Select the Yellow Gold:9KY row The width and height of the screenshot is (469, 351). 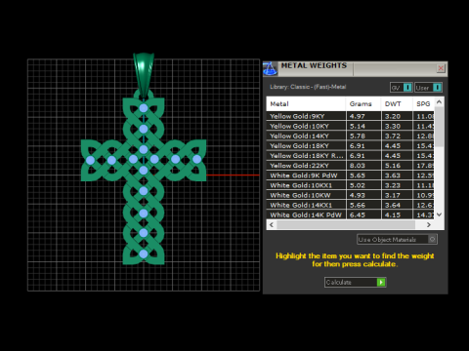tap(350, 116)
